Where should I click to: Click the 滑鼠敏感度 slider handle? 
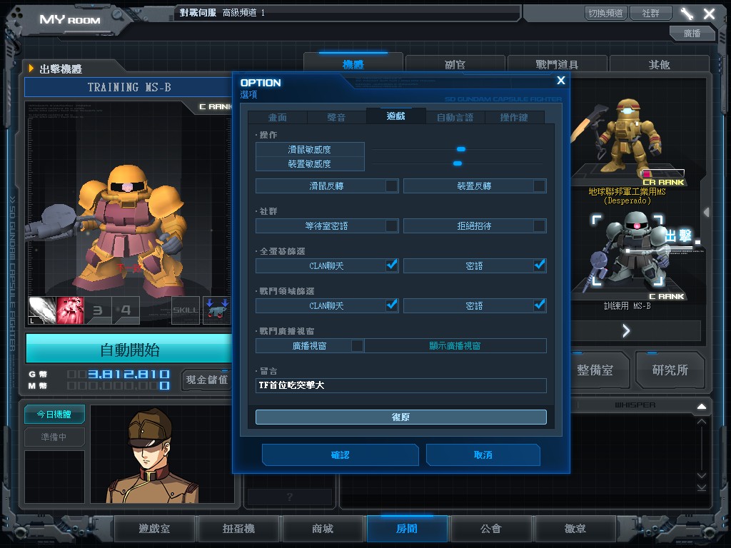[x=461, y=149]
